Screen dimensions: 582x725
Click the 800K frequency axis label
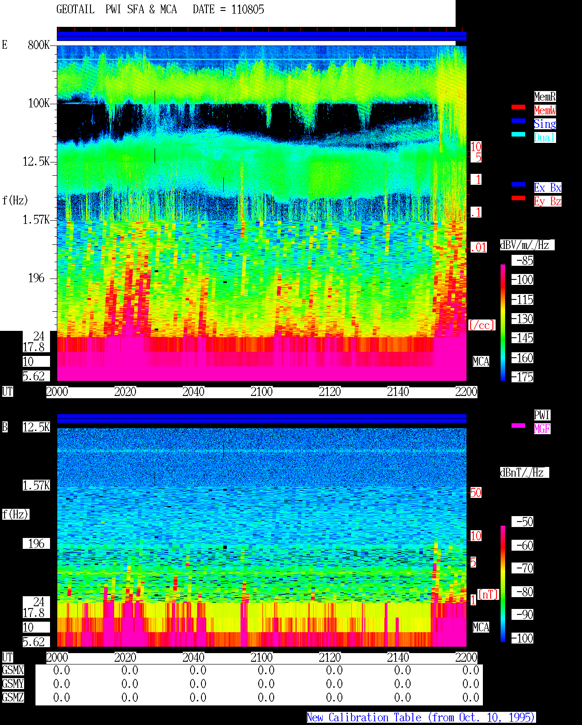(x=39, y=45)
